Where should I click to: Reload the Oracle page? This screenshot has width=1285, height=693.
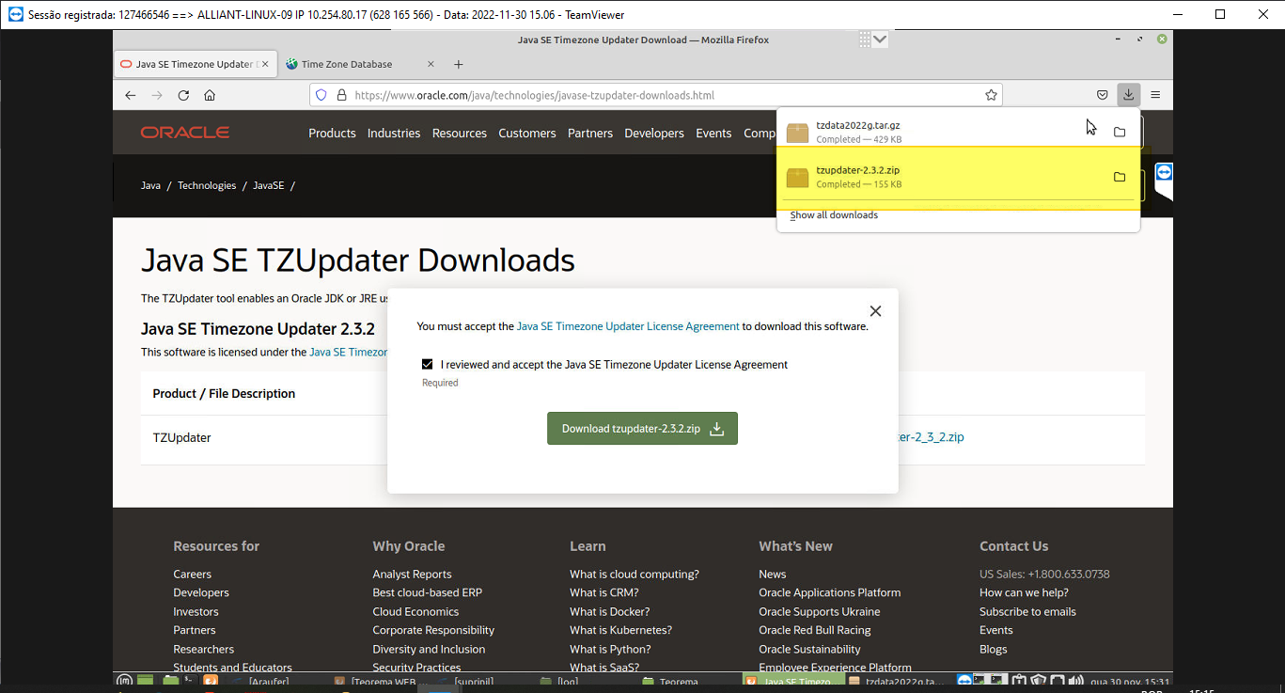[x=183, y=95]
